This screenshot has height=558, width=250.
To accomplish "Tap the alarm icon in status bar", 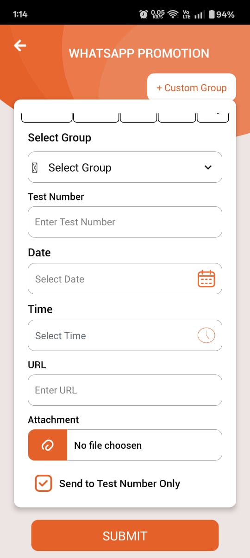I will coord(144,14).
